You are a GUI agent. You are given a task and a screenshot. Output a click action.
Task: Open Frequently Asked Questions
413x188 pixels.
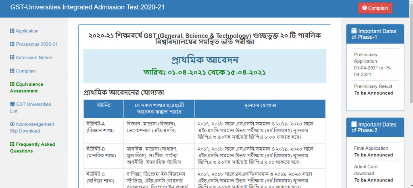click(x=32, y=147)
